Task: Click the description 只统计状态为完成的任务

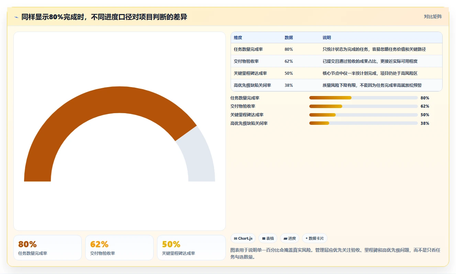Action: [x=374, y=49]
